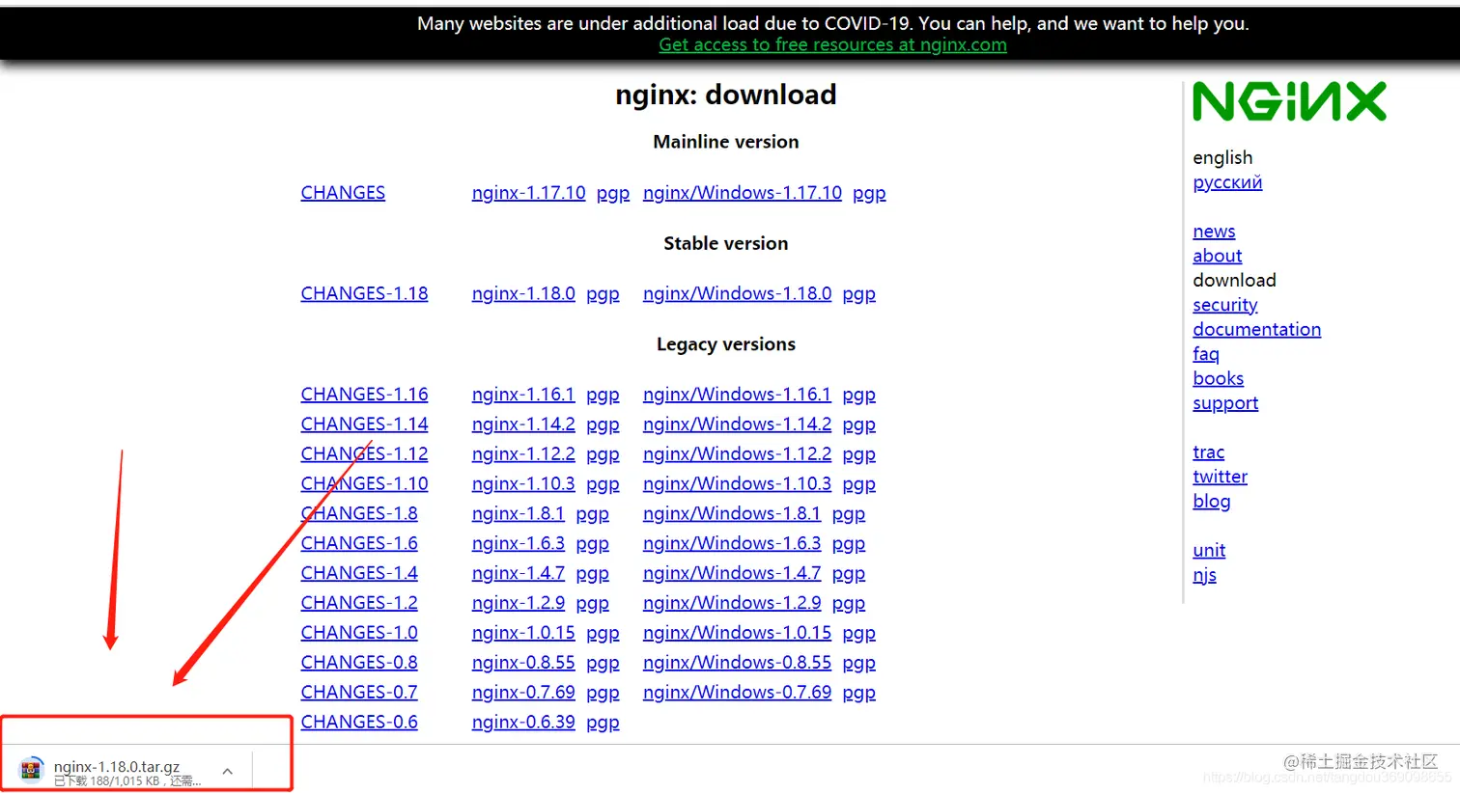
Task: Open CHANGES-1.18 link
Action: [x=364, y=293]
